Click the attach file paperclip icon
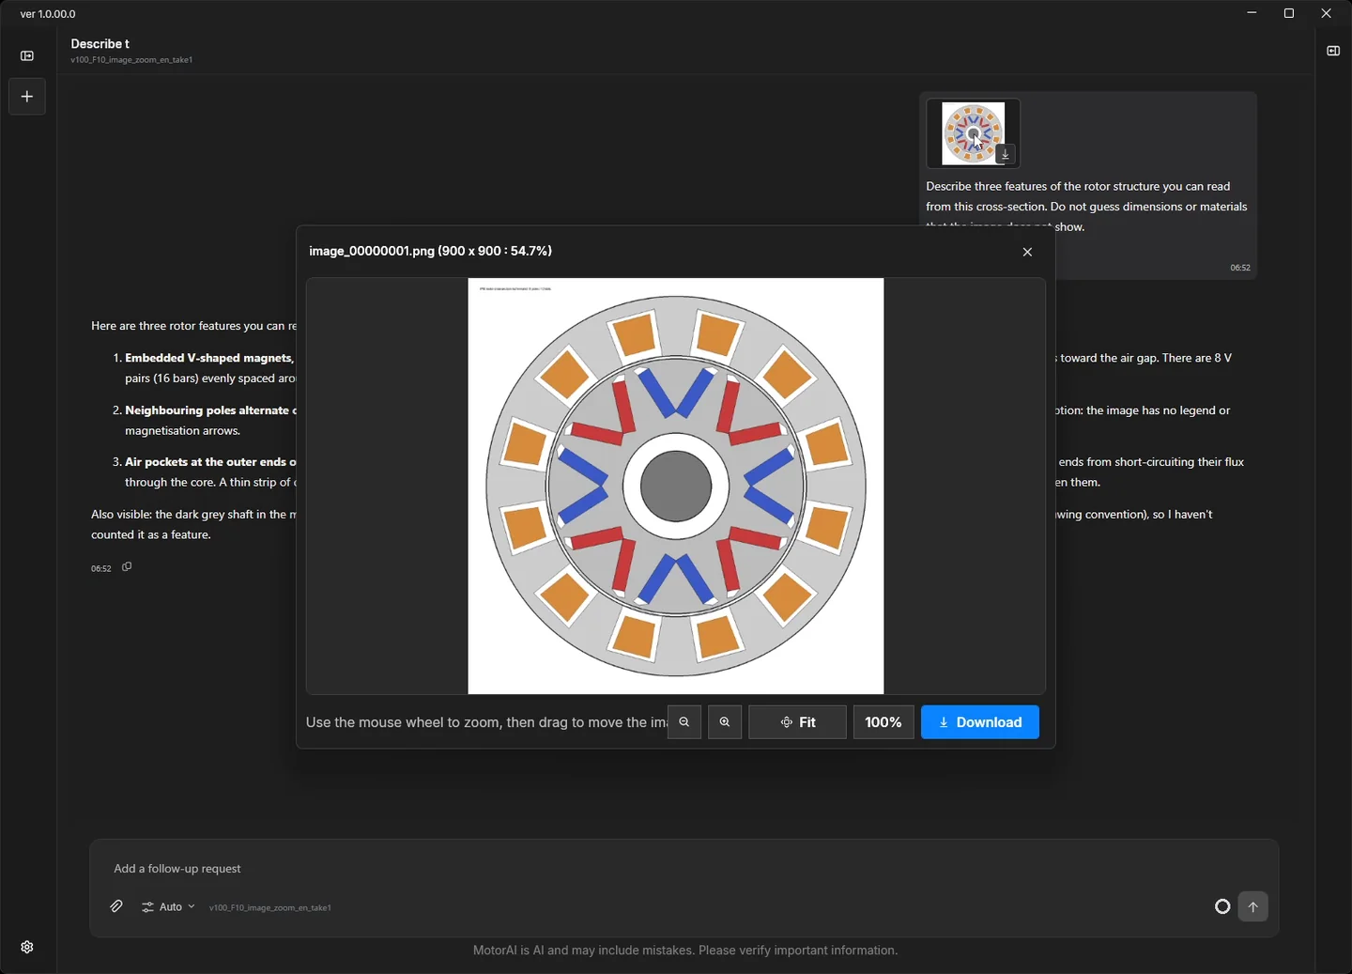The image size is (1352, 974). (x=116, y=906)
